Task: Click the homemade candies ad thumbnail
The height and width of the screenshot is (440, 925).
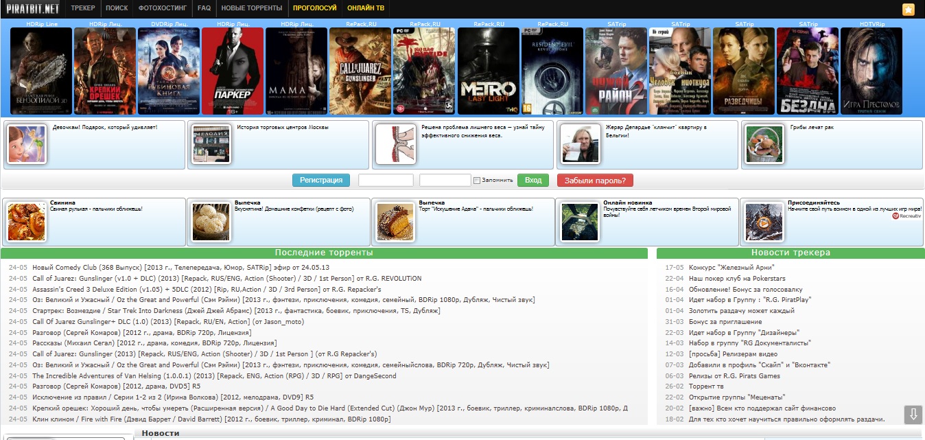Action: click(x=211, y=222)
